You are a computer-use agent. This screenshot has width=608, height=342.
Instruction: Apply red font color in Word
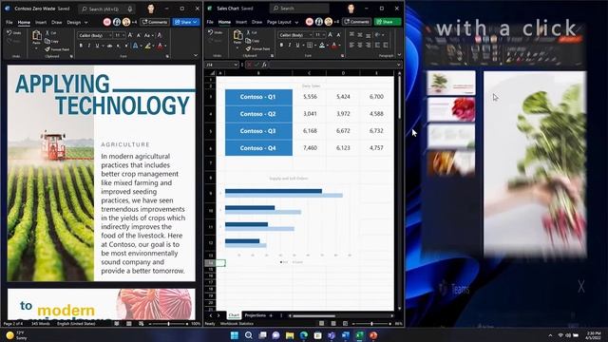click(160, 46)
